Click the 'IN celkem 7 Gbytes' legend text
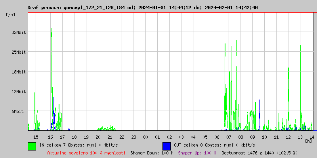The image size is (317, 158). [70, 145]
